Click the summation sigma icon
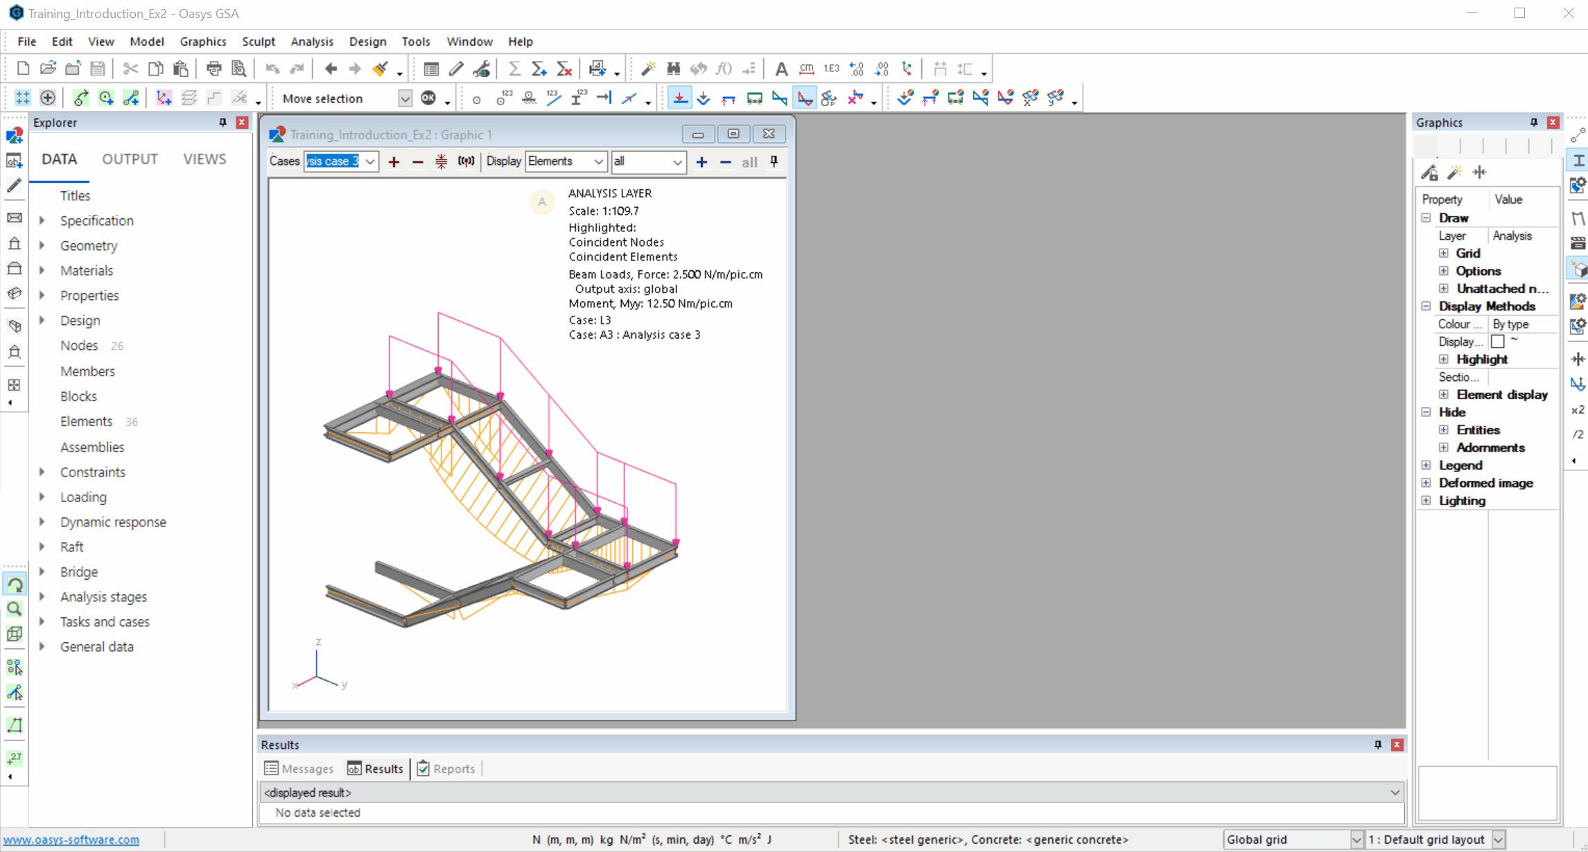Viewport: 1588px width, 852px height. click(514, 69)
